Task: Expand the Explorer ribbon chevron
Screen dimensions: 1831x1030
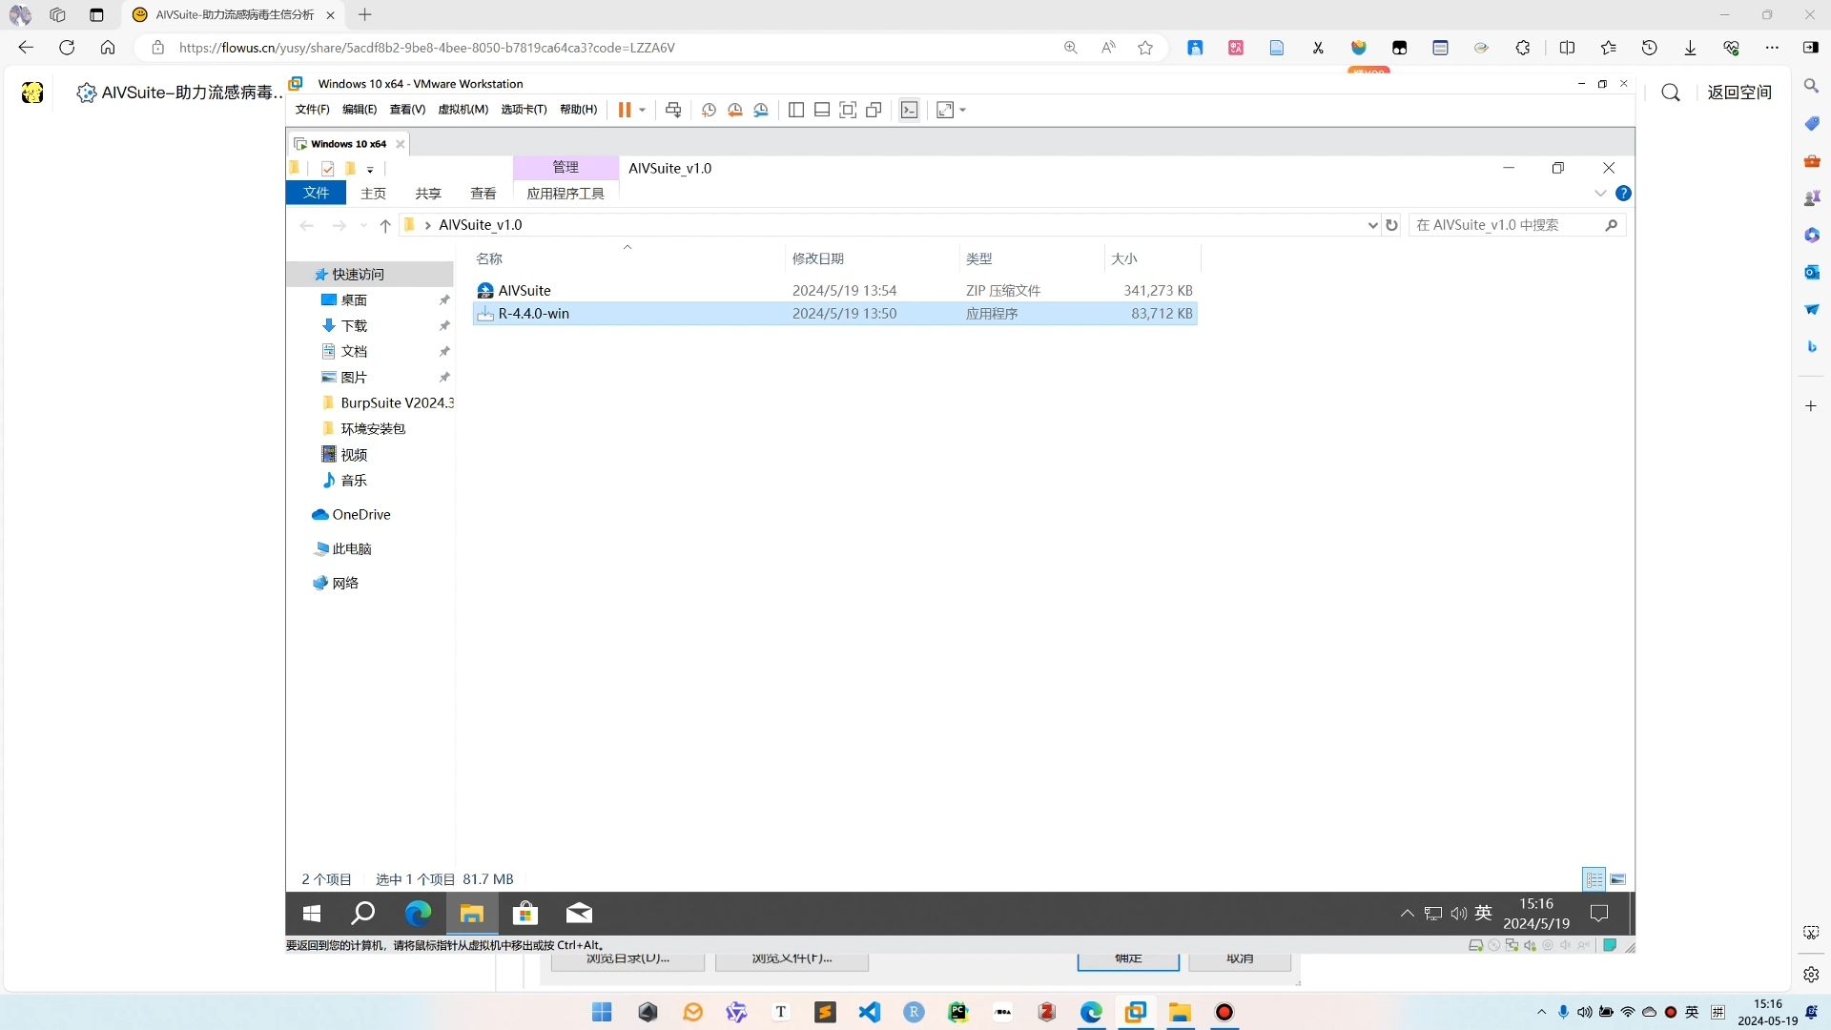Action: click(1600, 194)
